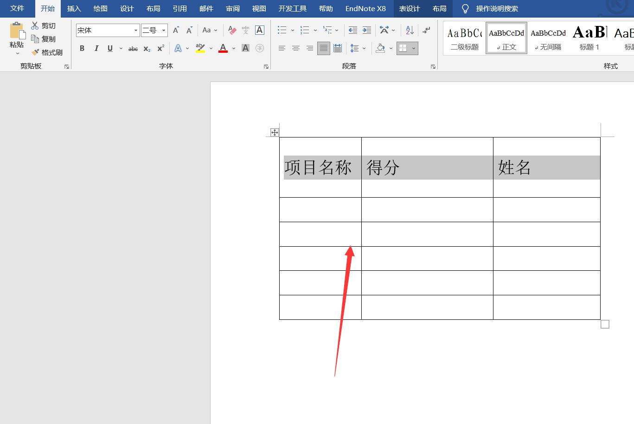Sort the table with the A-Z icon
This screenshot has height=424, width=634.
[x=410, y=30]
